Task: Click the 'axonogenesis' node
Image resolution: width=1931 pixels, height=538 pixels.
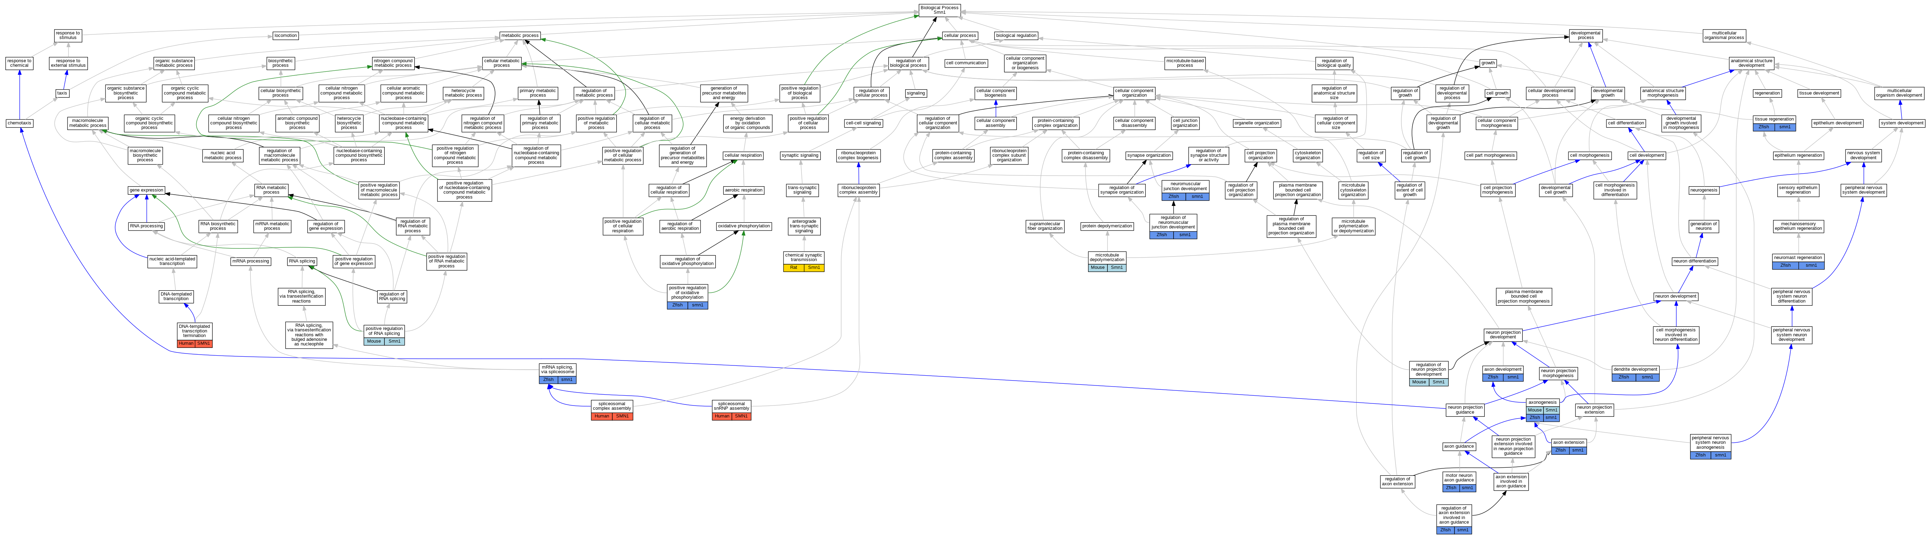Action: (1543, 410)
